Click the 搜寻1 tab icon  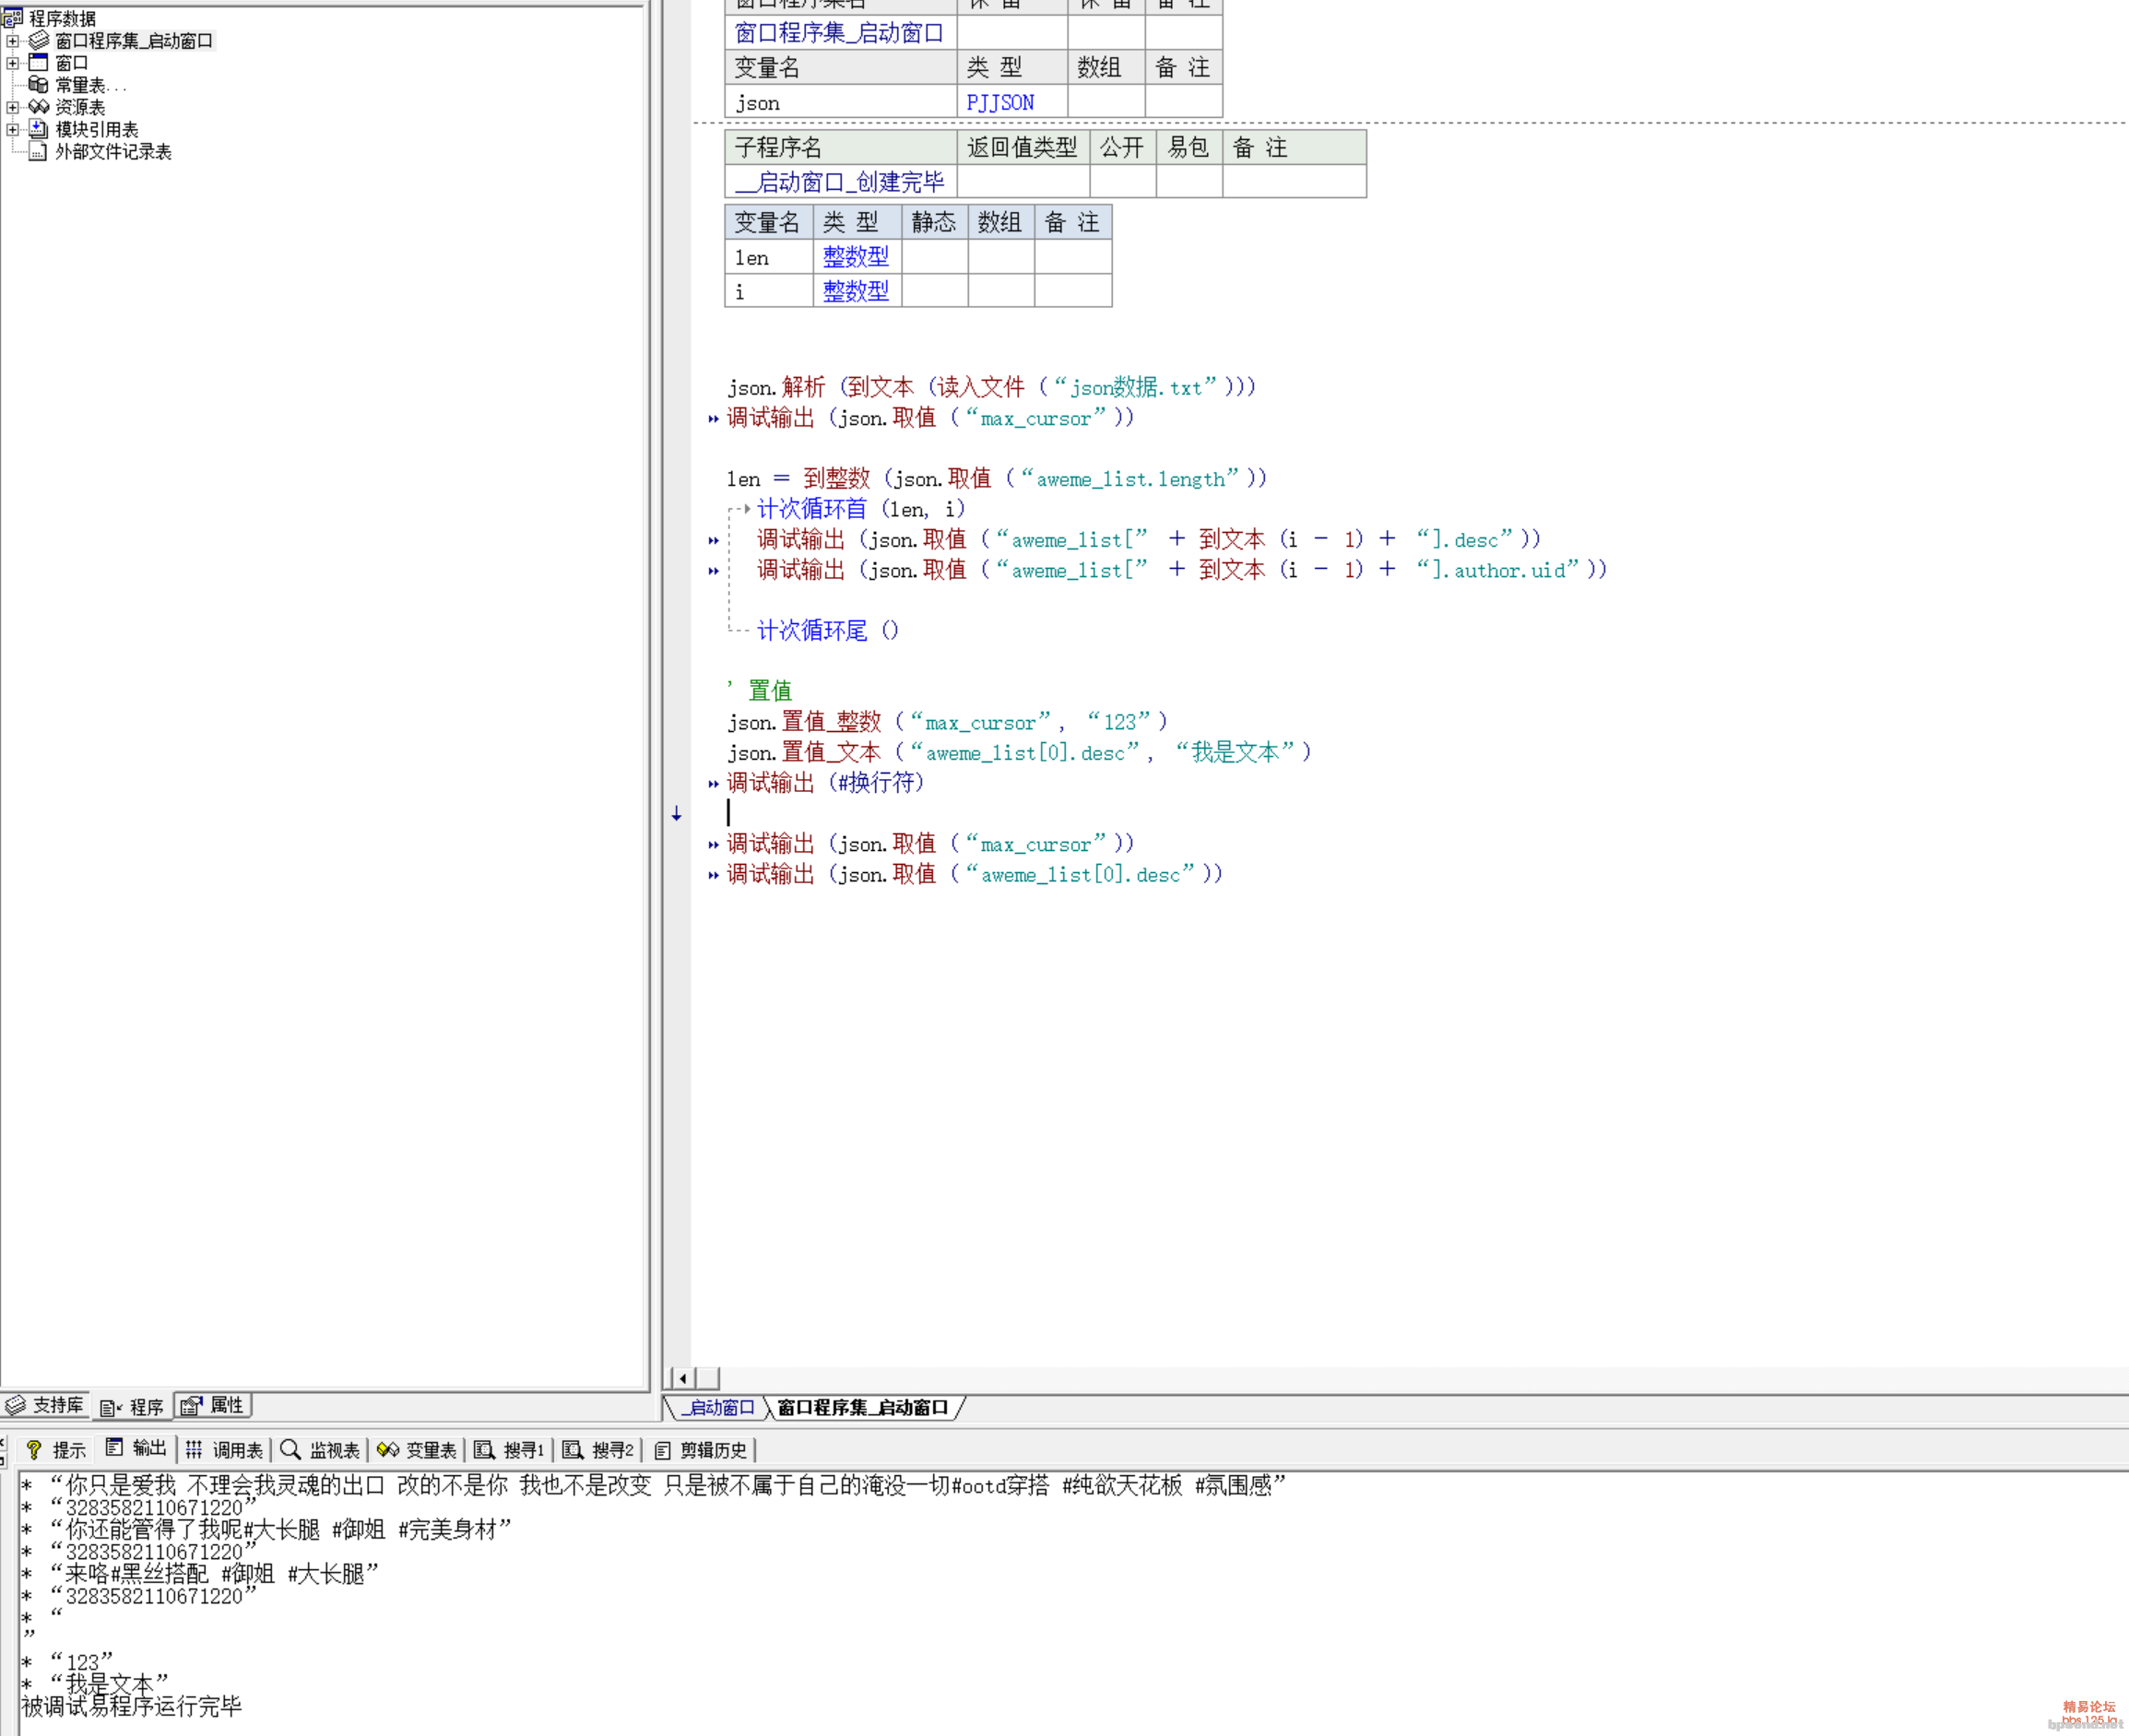click(484, 1450)
